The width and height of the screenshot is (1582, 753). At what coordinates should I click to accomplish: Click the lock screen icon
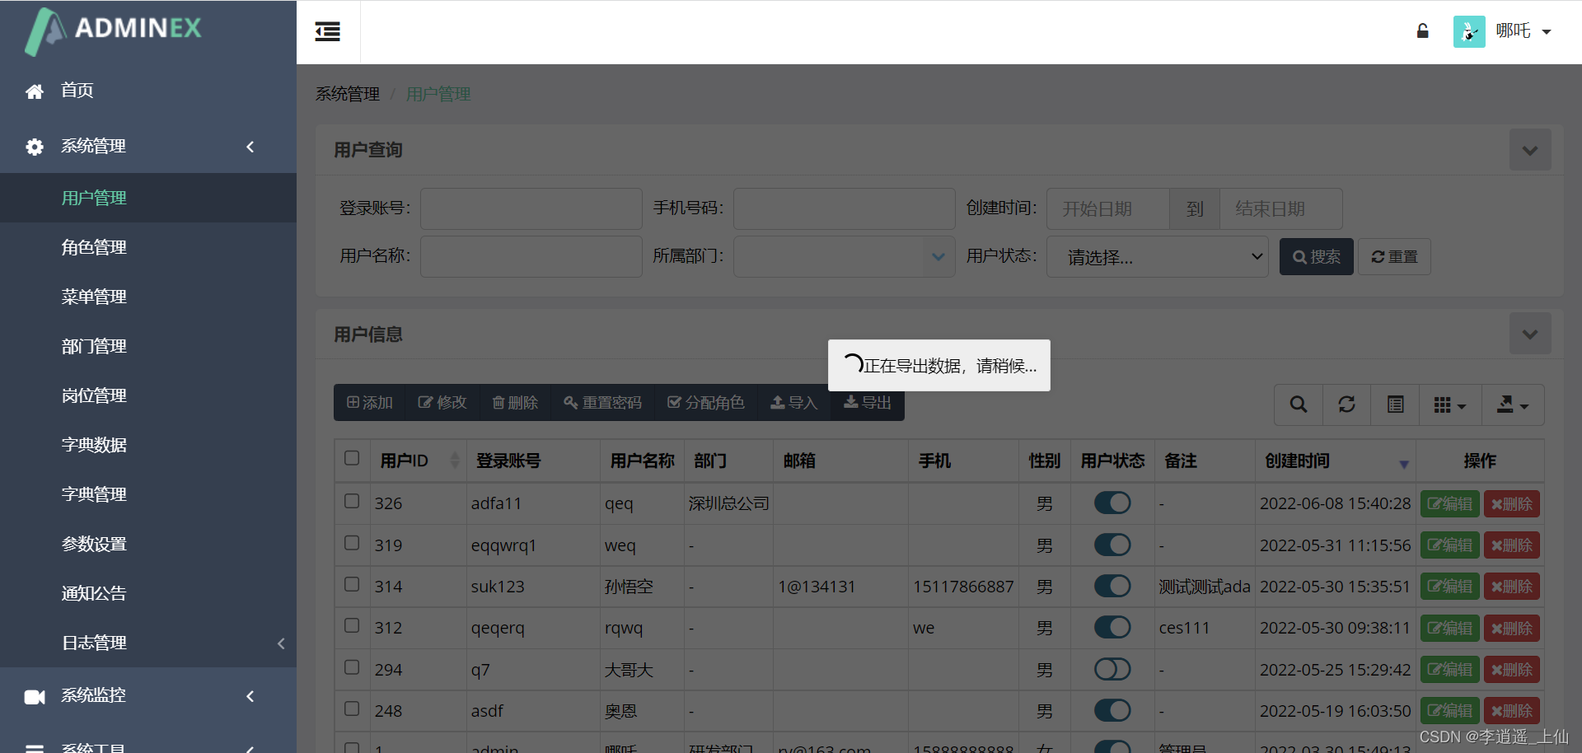1422,31
